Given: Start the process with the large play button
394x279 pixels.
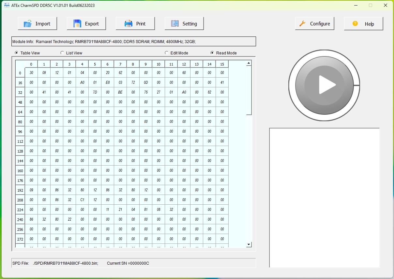Looking at the screenshot, I should tap(324, 85).
